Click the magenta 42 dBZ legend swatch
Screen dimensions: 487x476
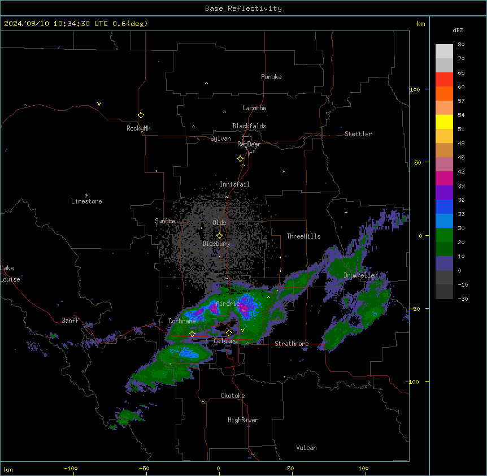[444, 178]
